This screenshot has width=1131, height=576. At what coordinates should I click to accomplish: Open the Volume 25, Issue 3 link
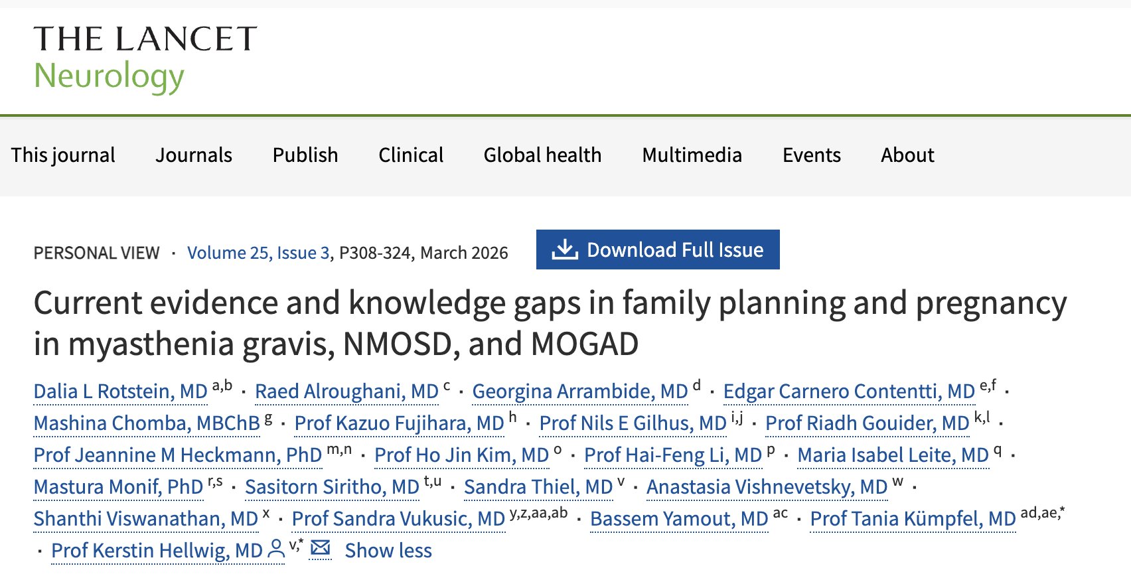258,253
